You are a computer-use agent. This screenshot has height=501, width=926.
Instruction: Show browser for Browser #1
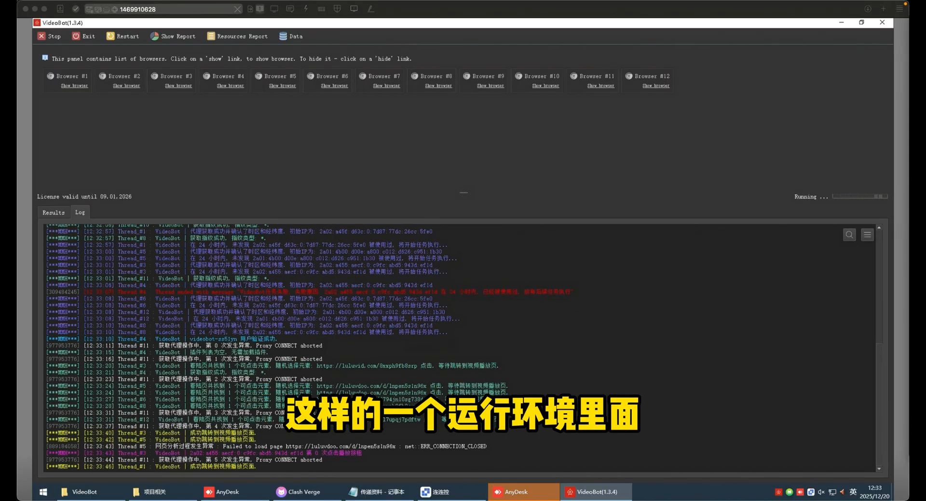click(74, 86)
